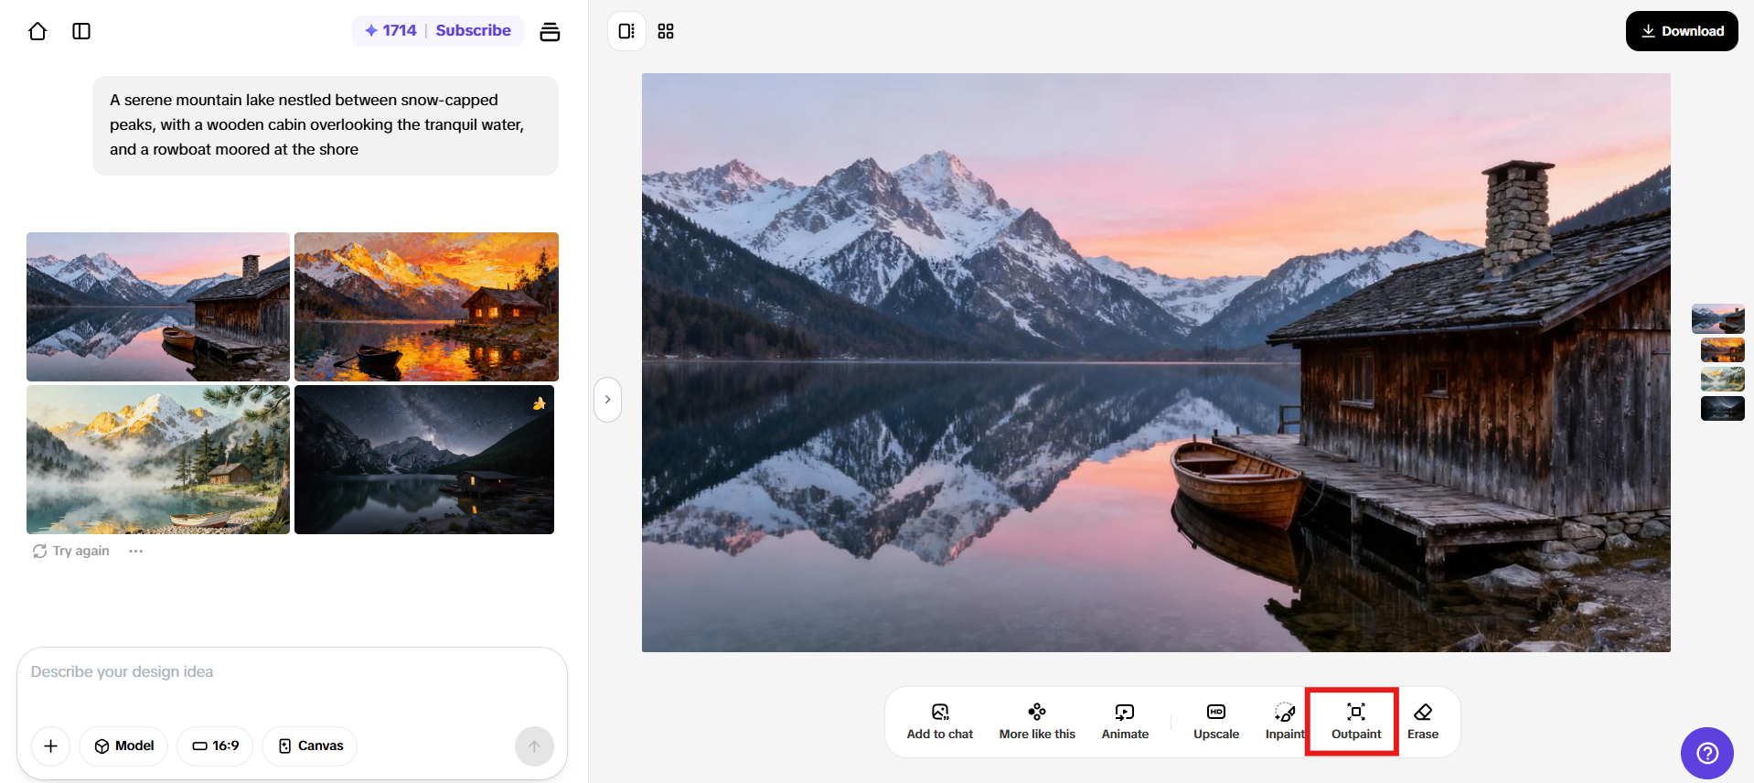Screen dimensions: 1754x783
Task: Switch to side panel view layout
Action: (626, 31)
